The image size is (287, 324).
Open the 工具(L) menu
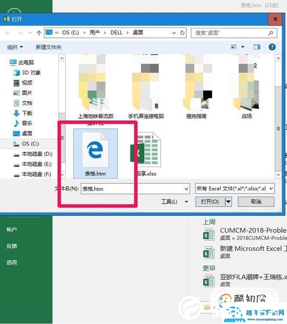point(174,202)
